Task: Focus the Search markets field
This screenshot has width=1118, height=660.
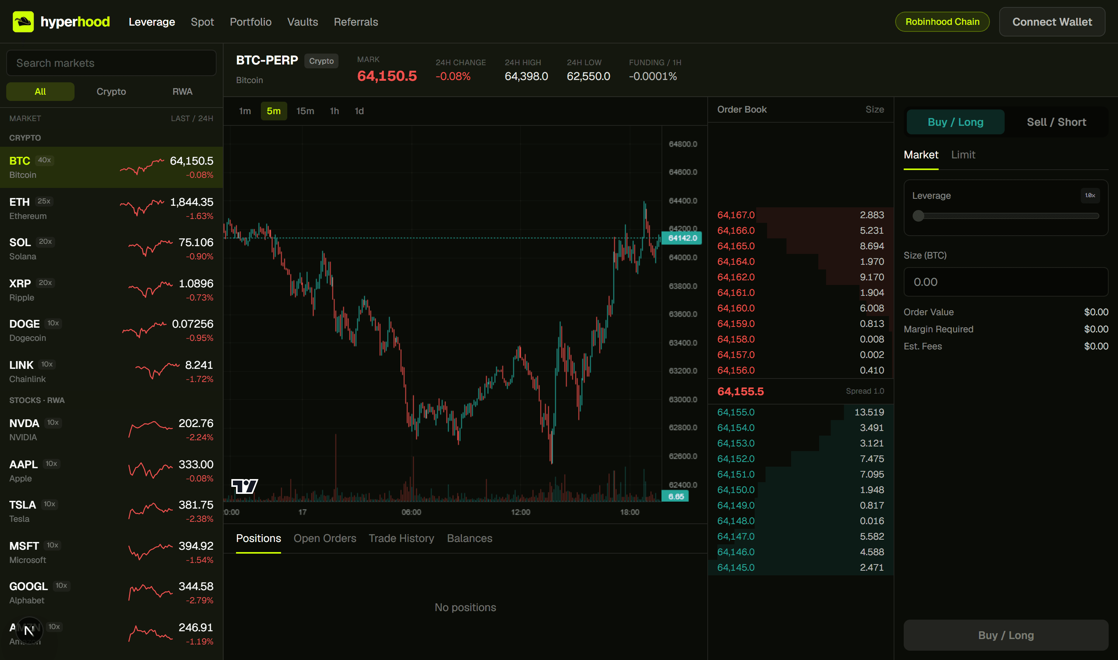Action: pos(111,63)
